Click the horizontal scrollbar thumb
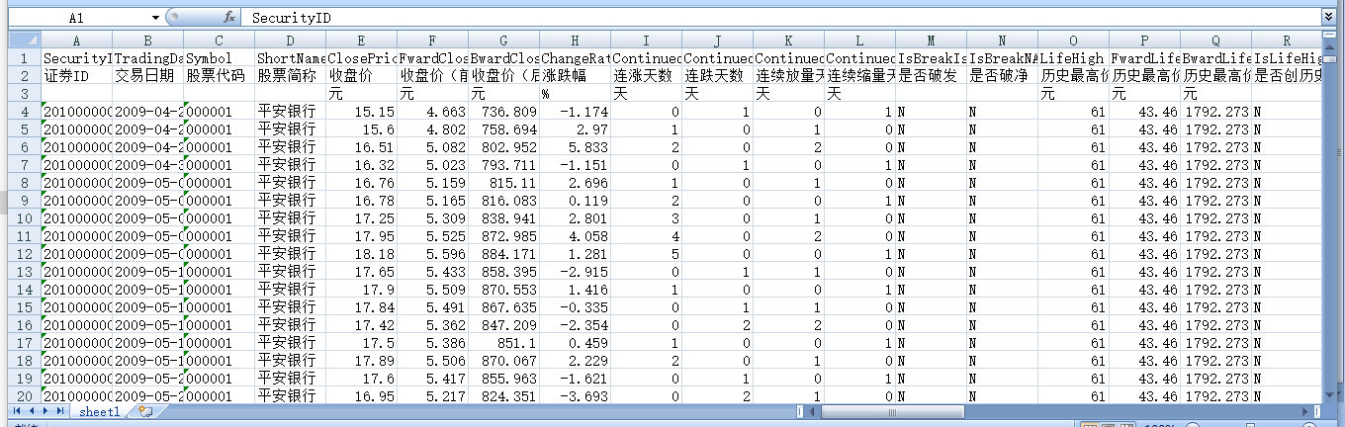Screen dimensions: 1345x427 tap(891, 411)
